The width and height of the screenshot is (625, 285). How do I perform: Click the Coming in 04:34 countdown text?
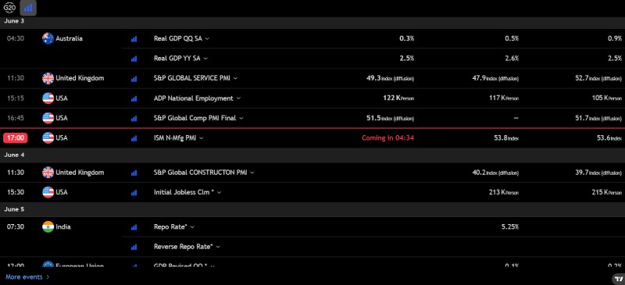tap(387, 138)
